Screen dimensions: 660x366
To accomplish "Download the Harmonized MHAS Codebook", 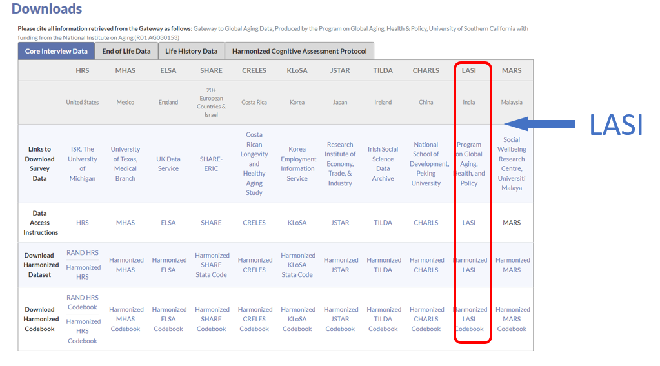I will tap(126, 320).
